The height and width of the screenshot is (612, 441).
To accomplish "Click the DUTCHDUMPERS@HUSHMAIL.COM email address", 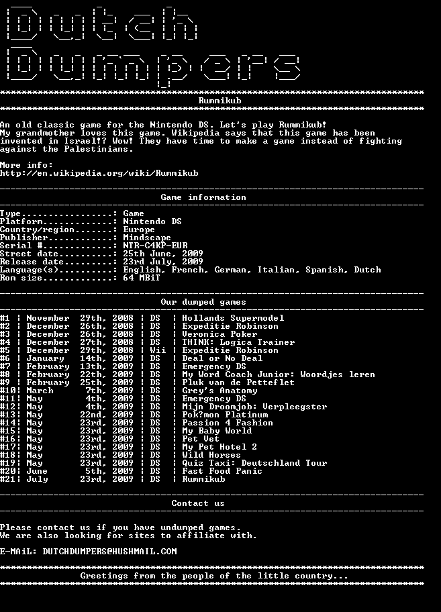I will point(109,552).
